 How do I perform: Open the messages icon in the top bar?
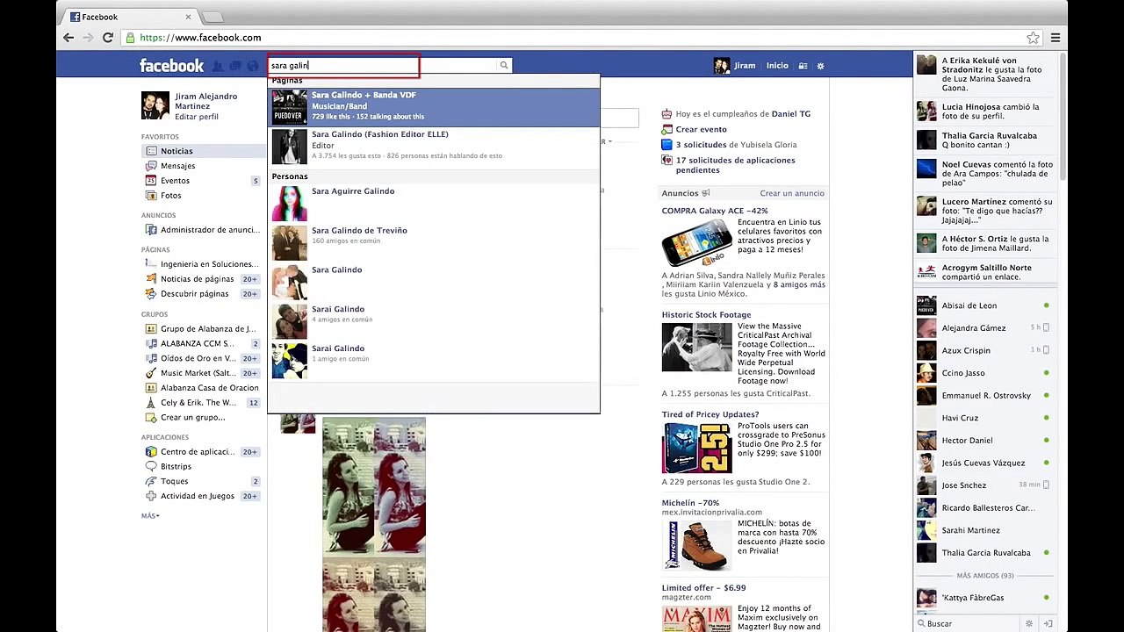(235, 66)
